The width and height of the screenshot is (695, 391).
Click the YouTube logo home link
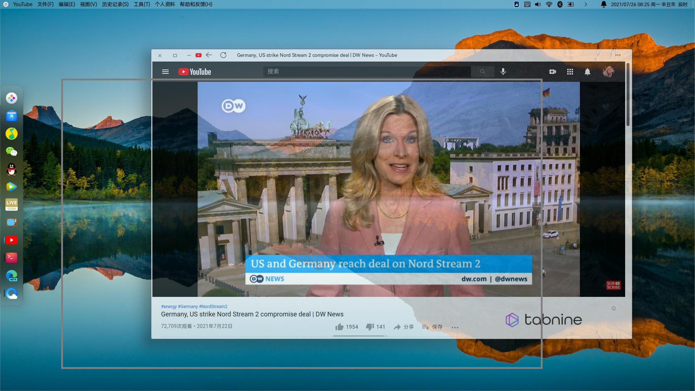195,72
